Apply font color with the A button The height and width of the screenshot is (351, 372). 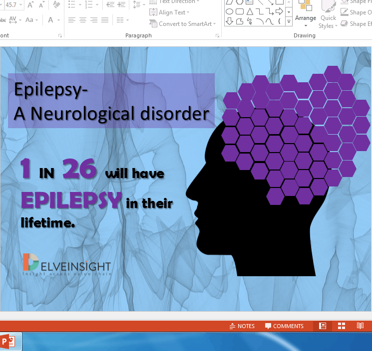pyautogui.click(x=50, y=20)
